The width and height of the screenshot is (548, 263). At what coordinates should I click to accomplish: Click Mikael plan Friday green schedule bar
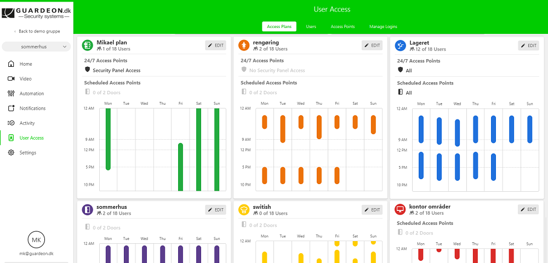tap(180, 167)
